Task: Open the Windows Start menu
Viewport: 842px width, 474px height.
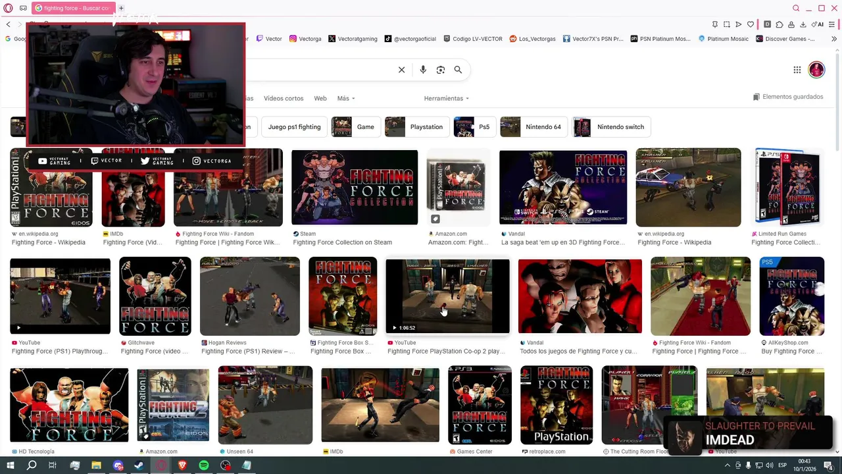Action: tap(10, 465)
